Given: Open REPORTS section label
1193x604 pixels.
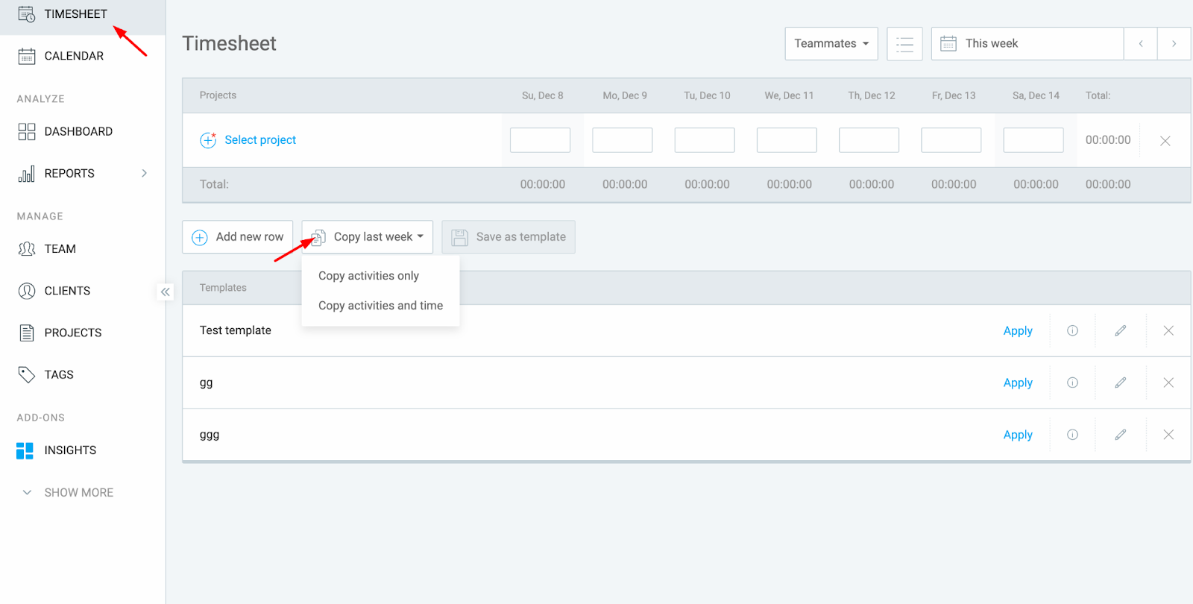Looking at the screenshot, I should click(69, 174).
